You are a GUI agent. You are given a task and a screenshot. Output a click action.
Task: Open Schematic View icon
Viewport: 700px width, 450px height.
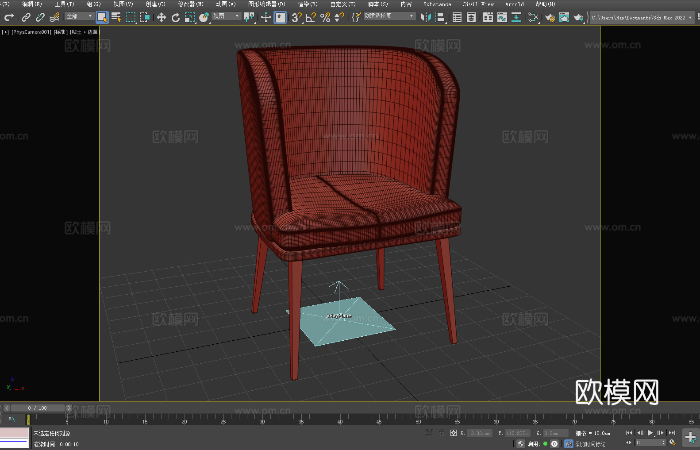coord(516,17)
